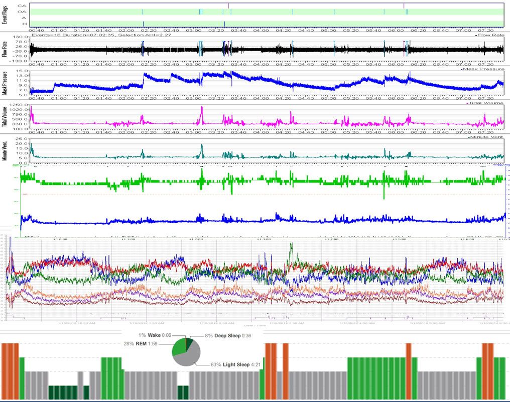The width and height of the screenshot is (510, 402).
Task: Click the Deep Sleep 0:36 pie label
Action: (222, 336)
